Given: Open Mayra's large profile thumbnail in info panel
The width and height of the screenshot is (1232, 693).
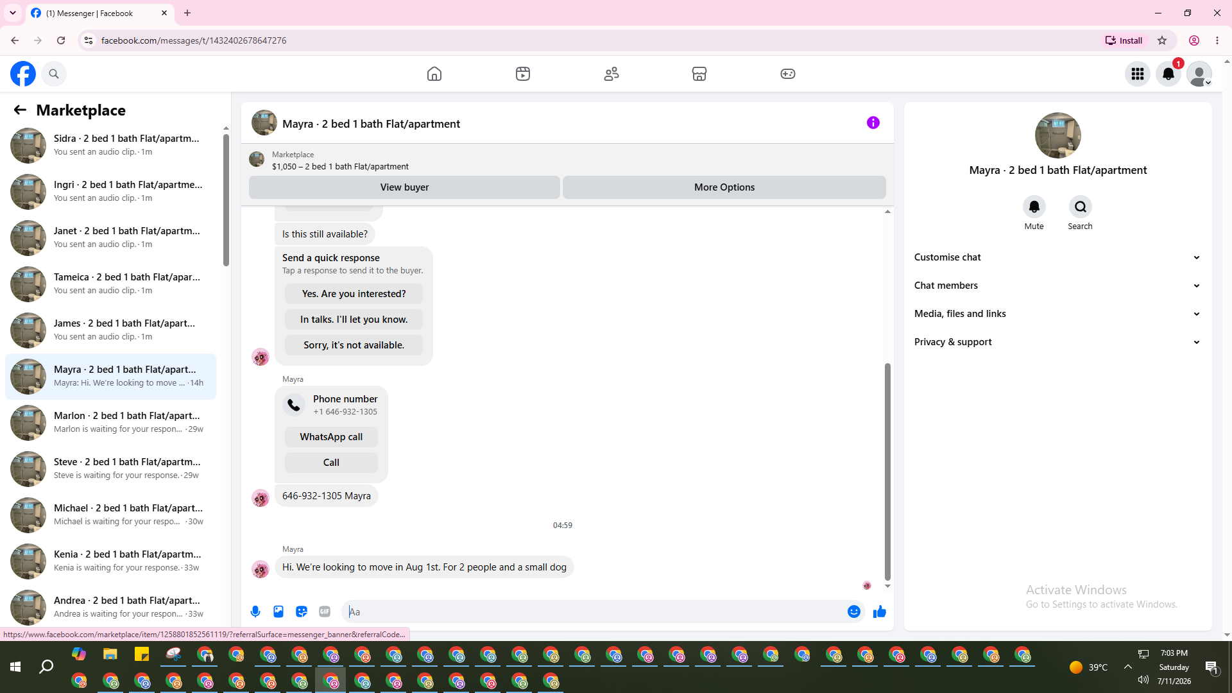Looking at the screenshot, I should (1057, 135).
